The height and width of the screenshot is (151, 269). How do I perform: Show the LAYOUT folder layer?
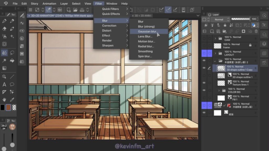[x=204, y=53]
